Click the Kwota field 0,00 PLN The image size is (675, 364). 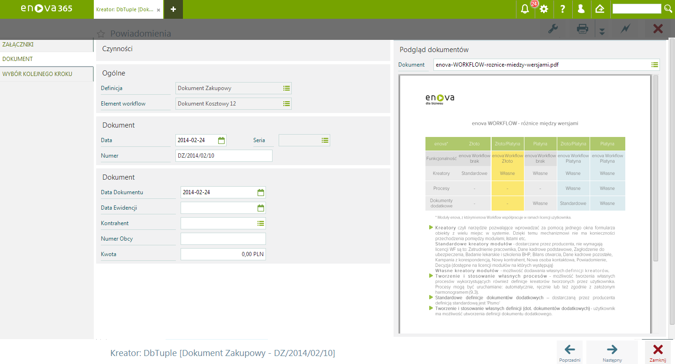(223, 254)
